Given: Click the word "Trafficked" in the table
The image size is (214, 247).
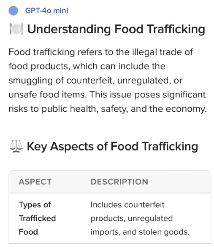Looking at the screenshot, I should tap(37, 218).
